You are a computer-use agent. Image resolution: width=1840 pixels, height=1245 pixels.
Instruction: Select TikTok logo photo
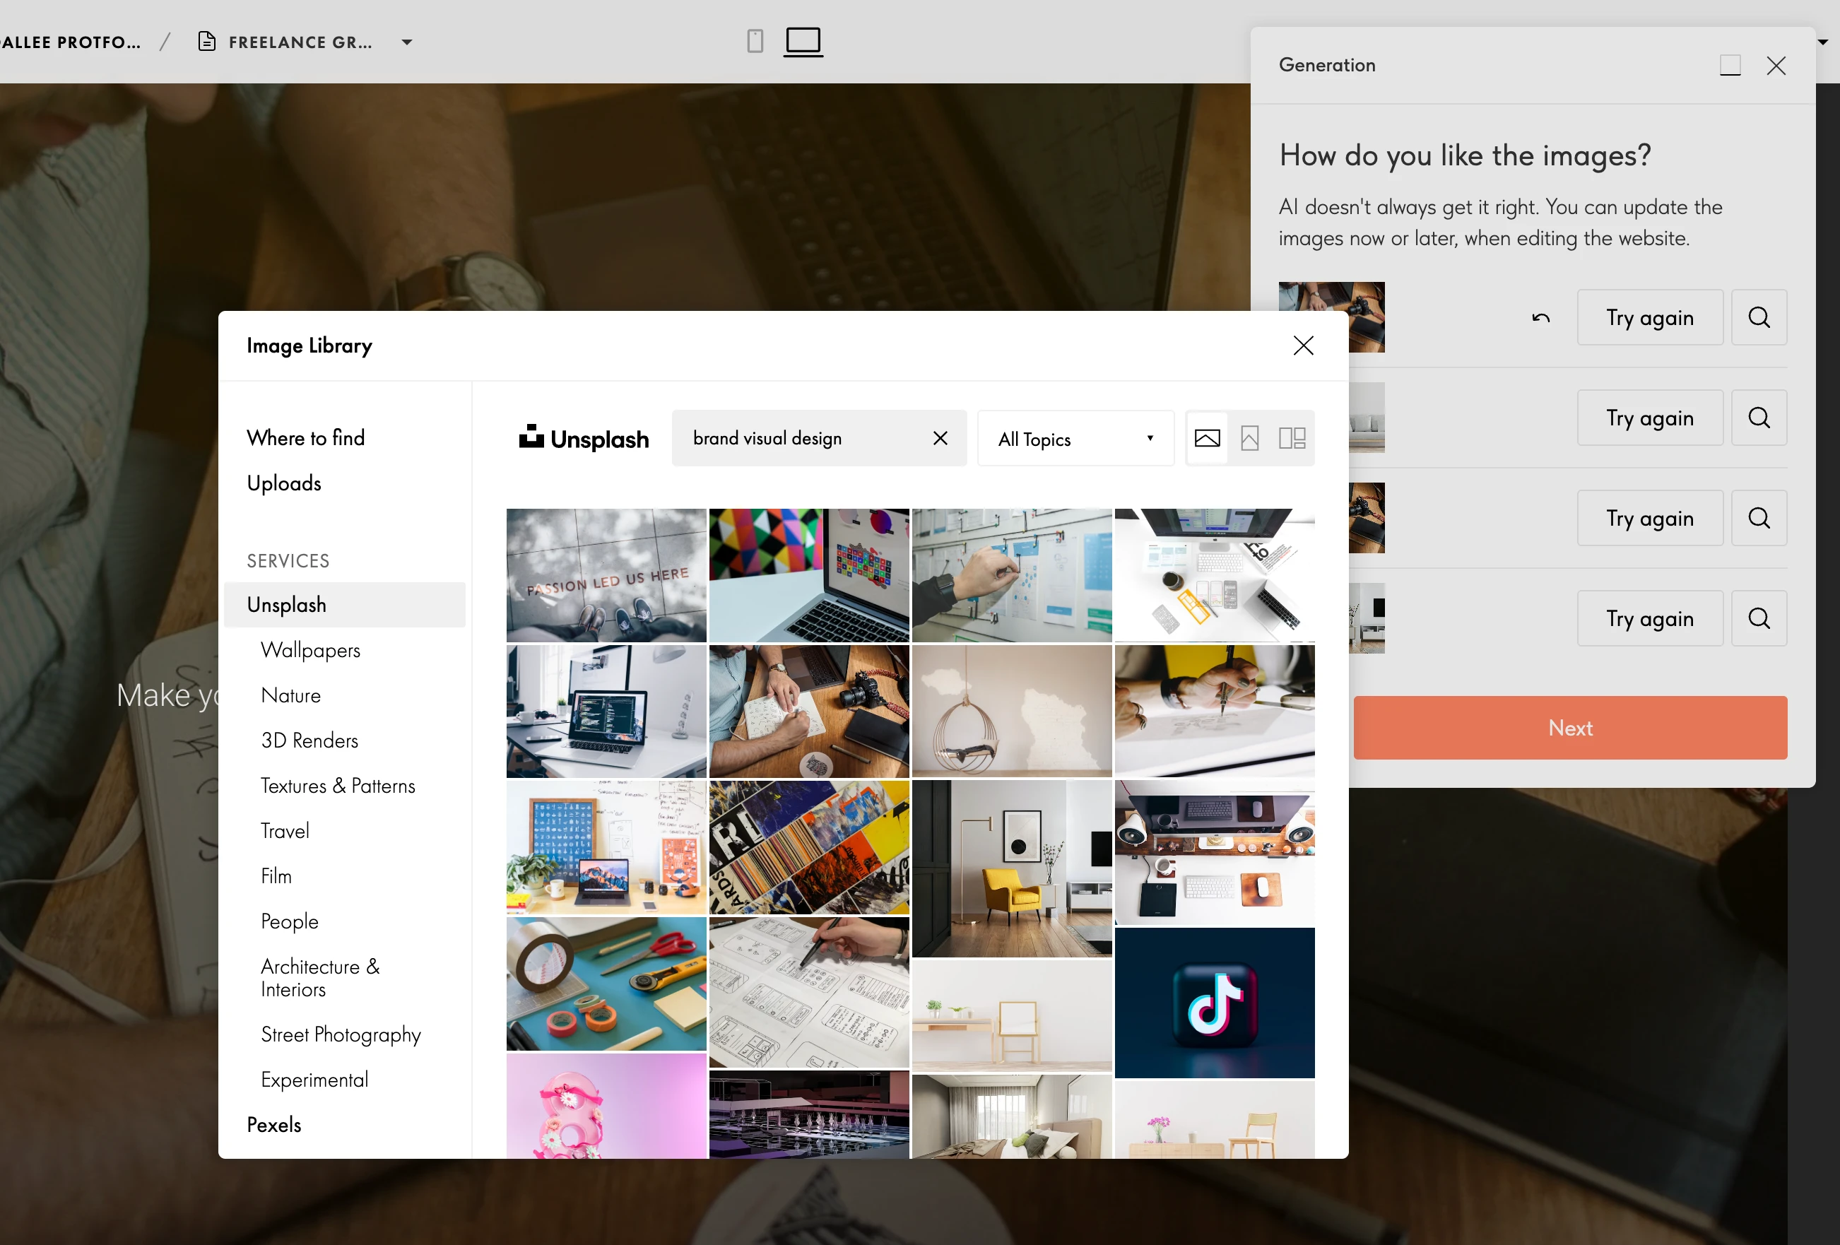pos(1215,1003)
